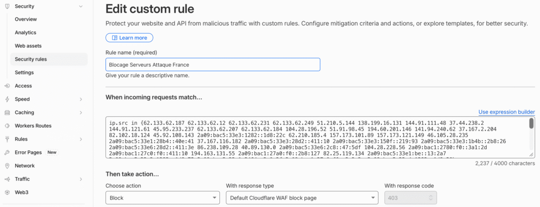Viewport: 540px width, 207px height.
Task: Adjust the 403 response code stepper
Action: (430, 198)
